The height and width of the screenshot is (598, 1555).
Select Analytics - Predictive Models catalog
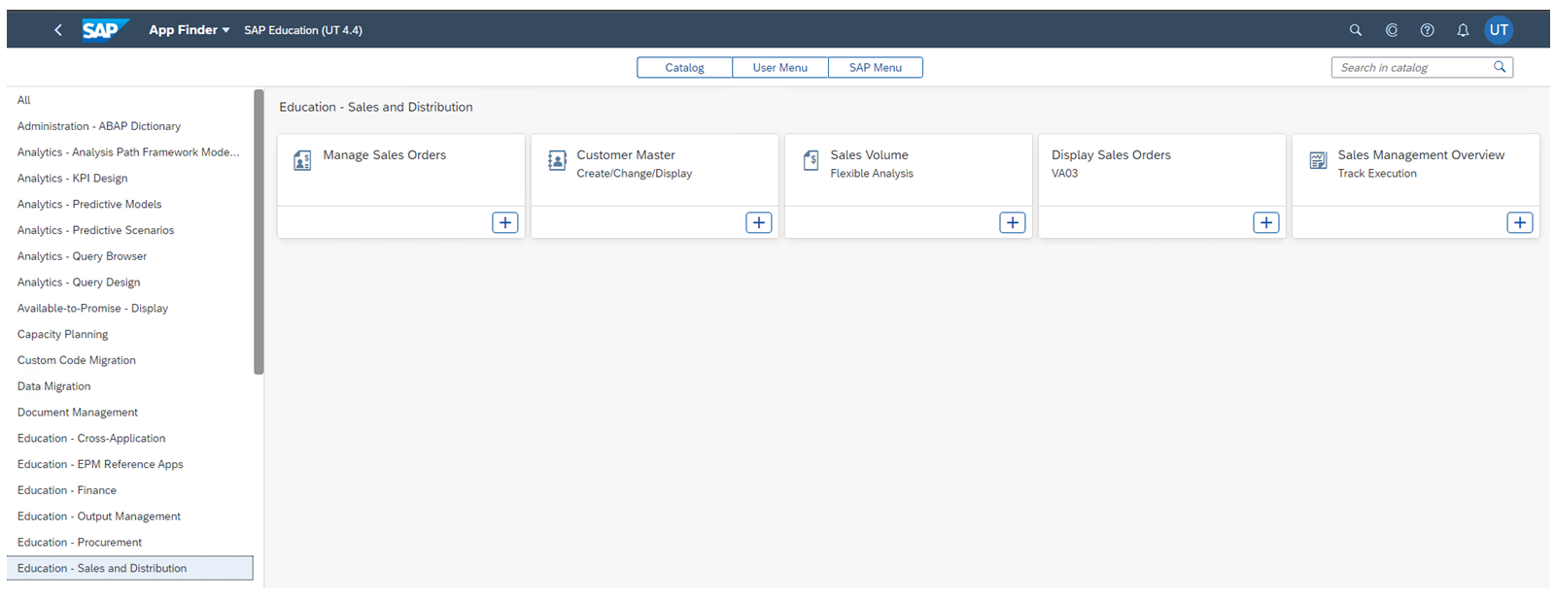point(129,204)
